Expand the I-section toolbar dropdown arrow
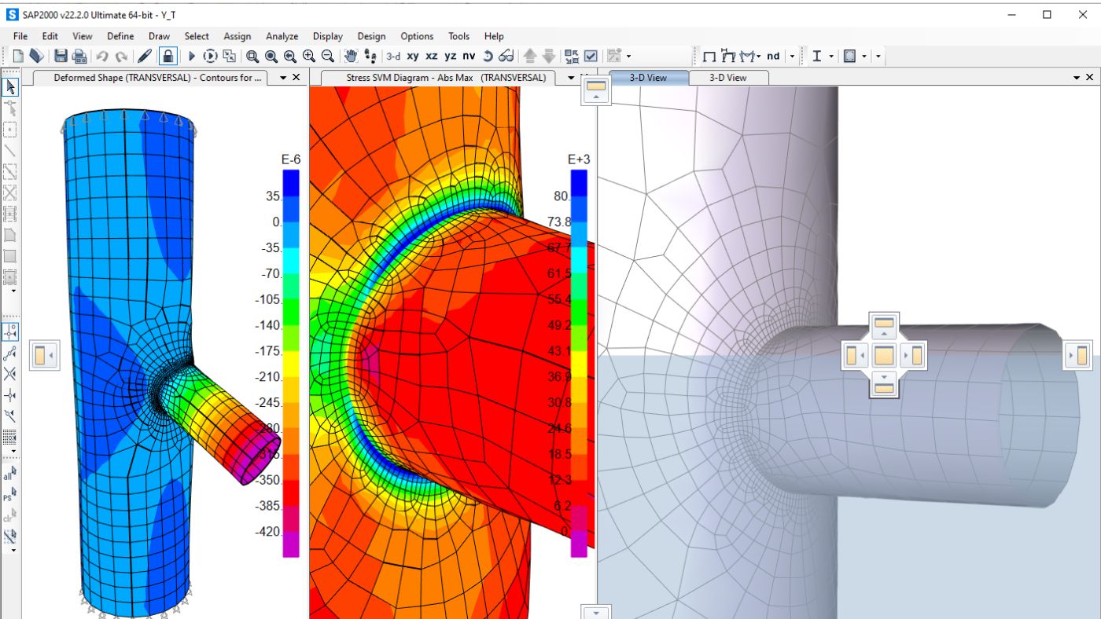 coord(831,56)
